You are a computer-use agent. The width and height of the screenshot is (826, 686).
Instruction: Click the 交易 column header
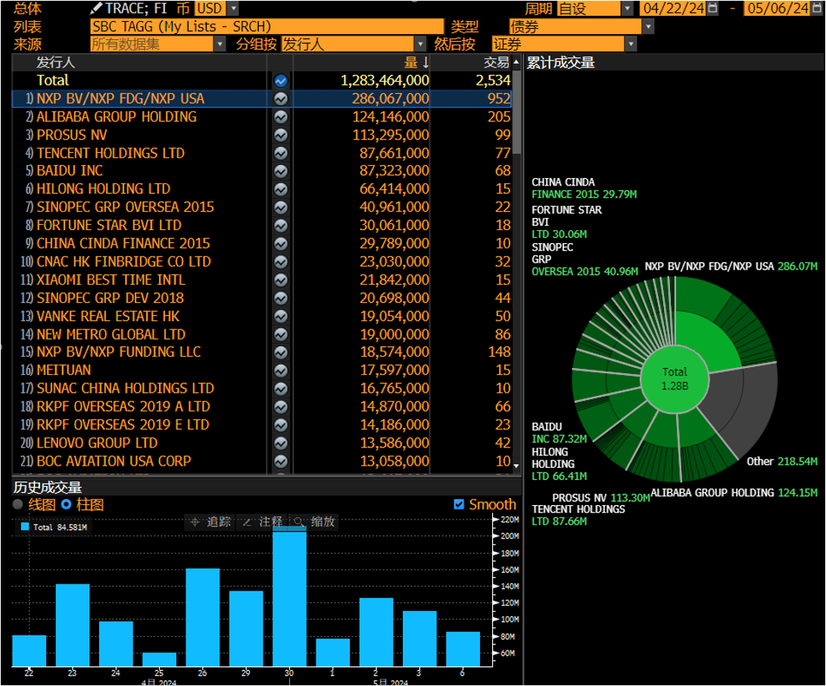coord(496,62)
